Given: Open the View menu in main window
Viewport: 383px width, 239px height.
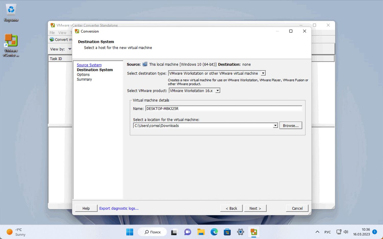Looking at the screenshot, I should click(62, 33).
